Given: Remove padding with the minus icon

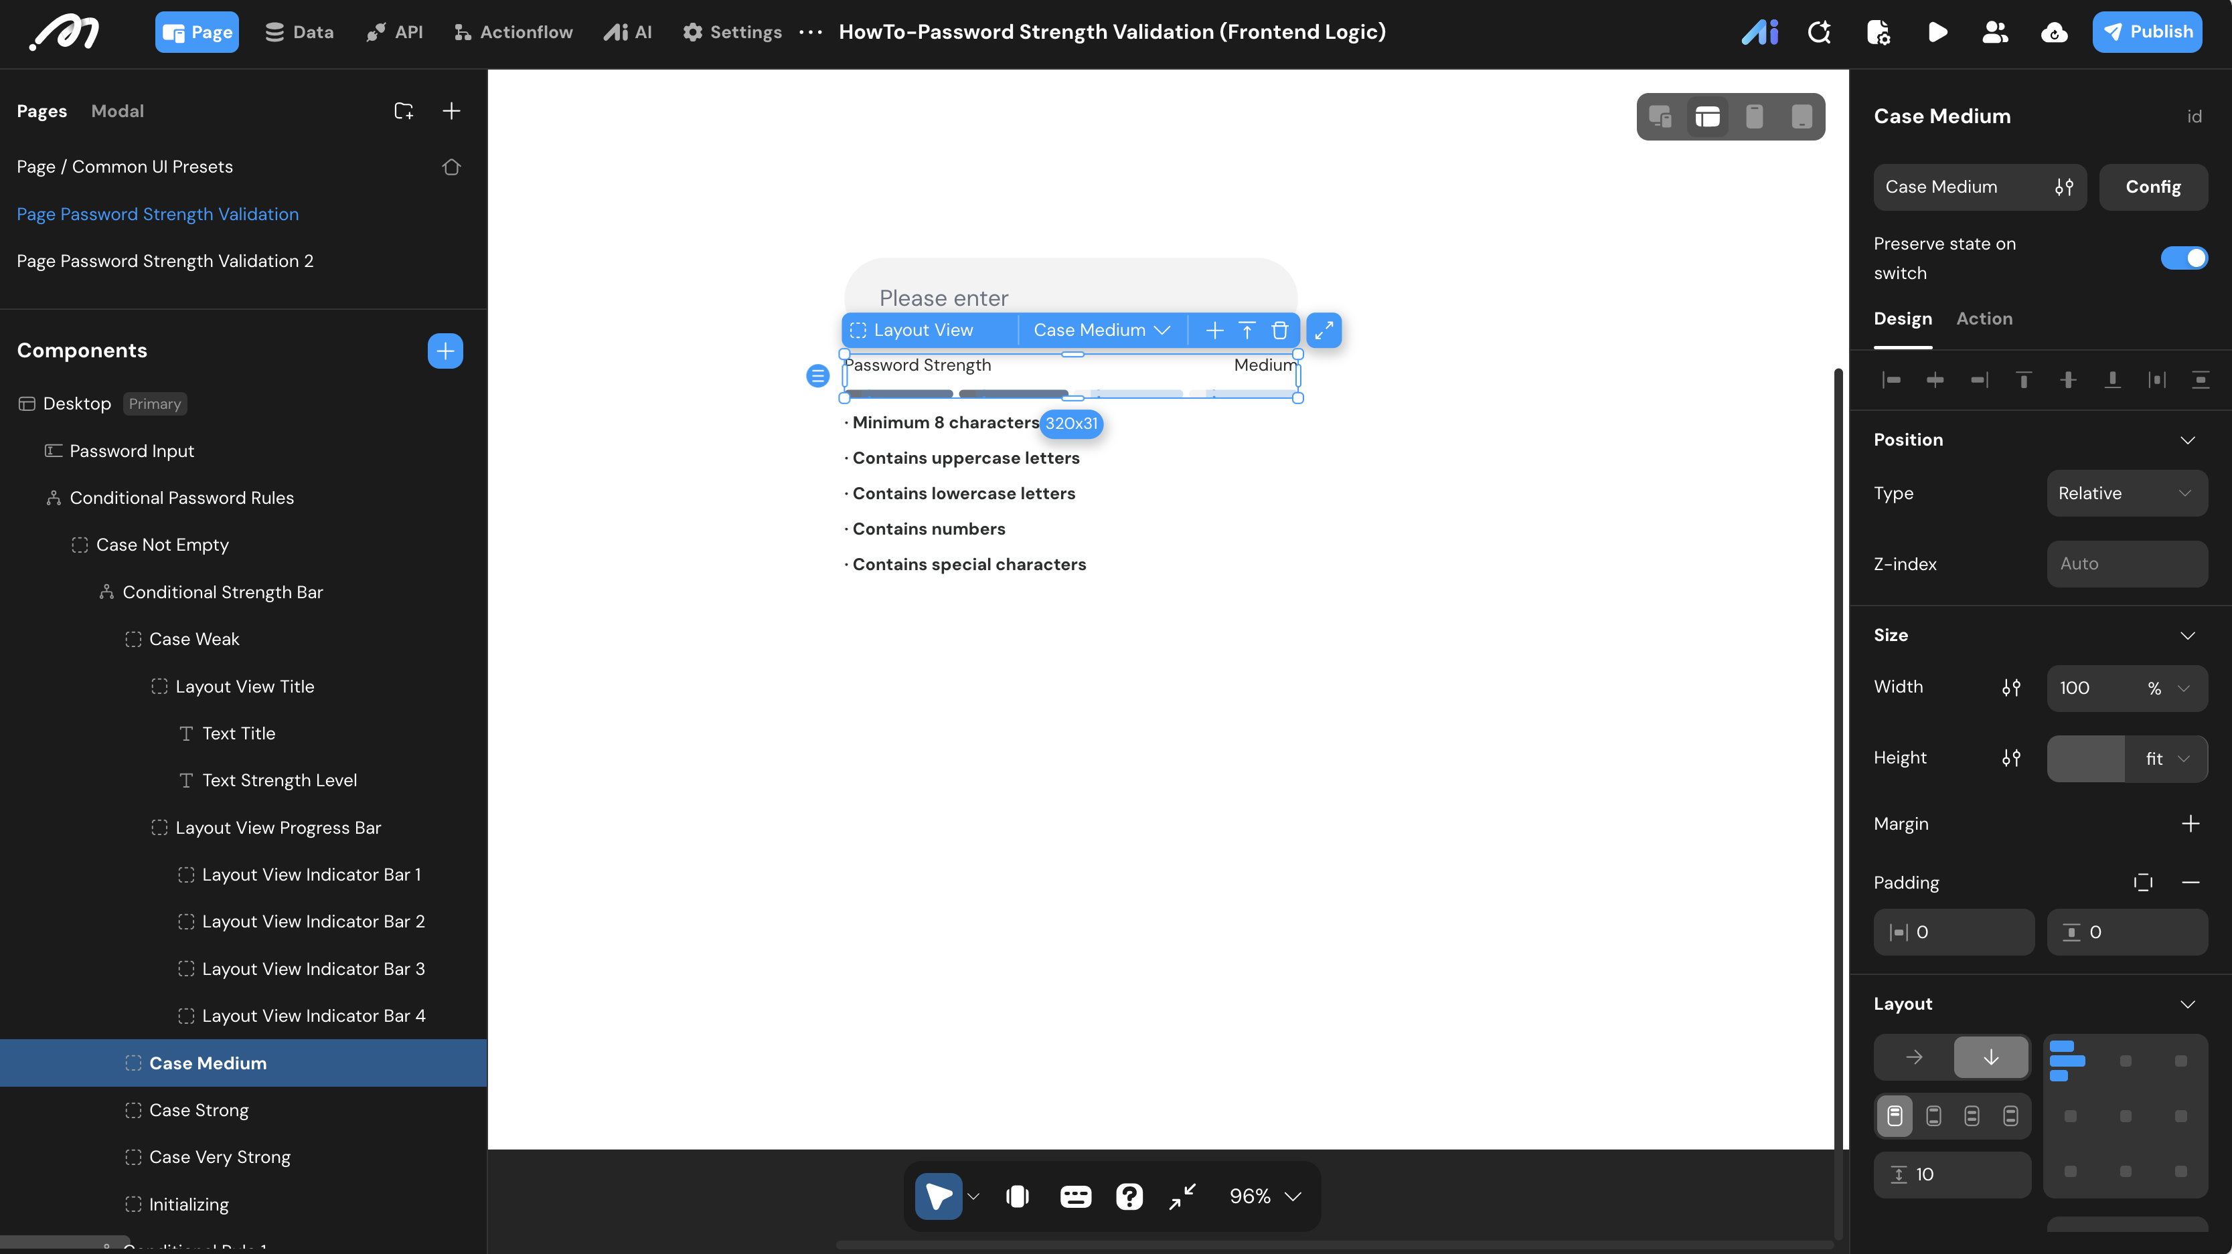Looking at the screenshot, I should 2190,883.
